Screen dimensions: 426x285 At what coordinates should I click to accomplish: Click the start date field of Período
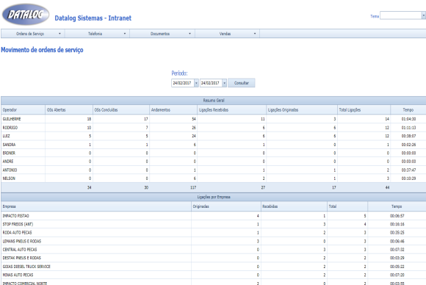coord(183,83)
